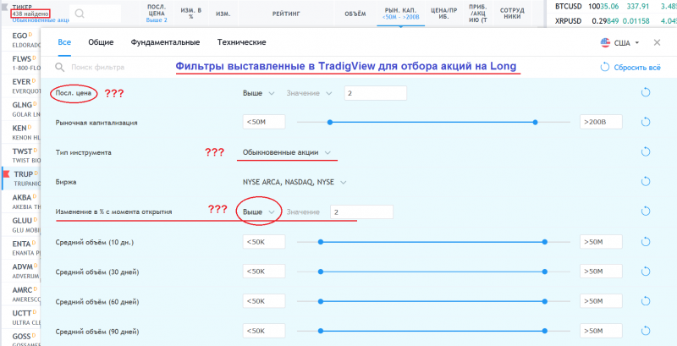Sort by the ИЗМ. В % column header
The height and width of the screenshot is (346, 677).
click(191, 14)
